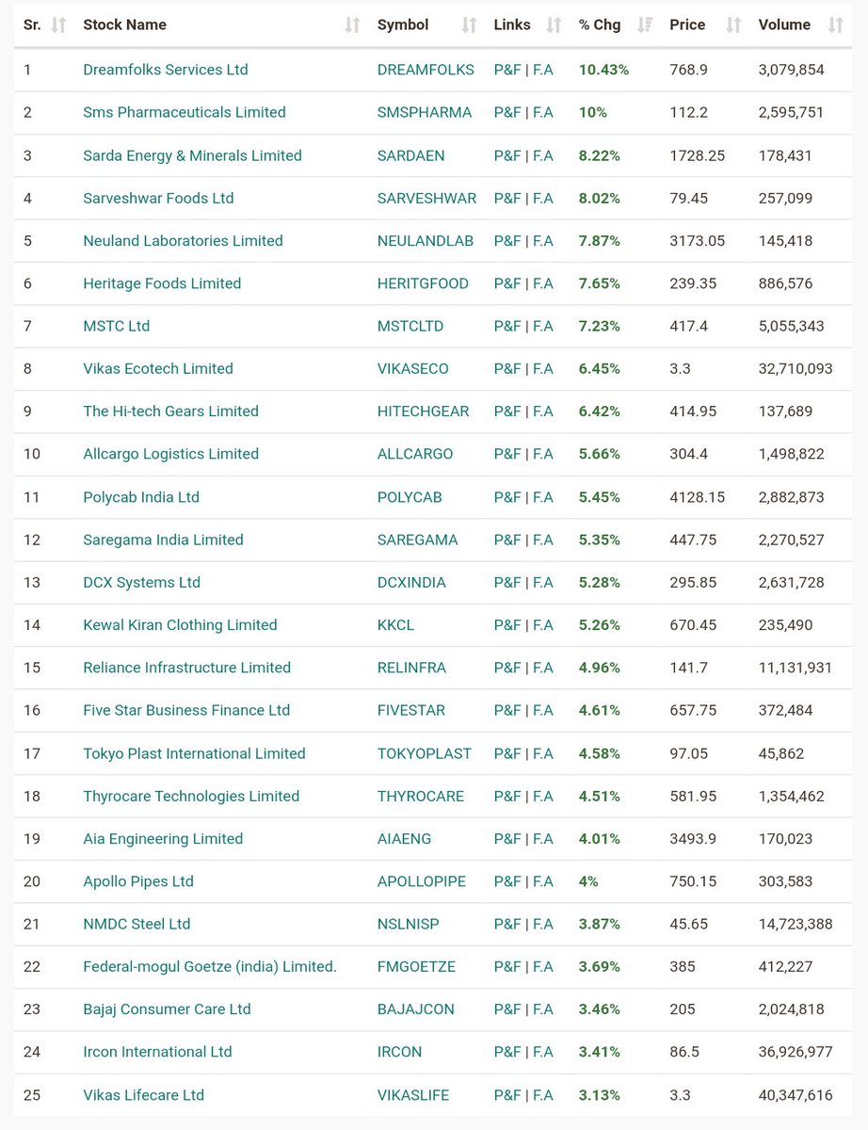Open Vikas Lifecare Ltd link
Viewport: 868px width, 1130px height.
[143, 1095]
